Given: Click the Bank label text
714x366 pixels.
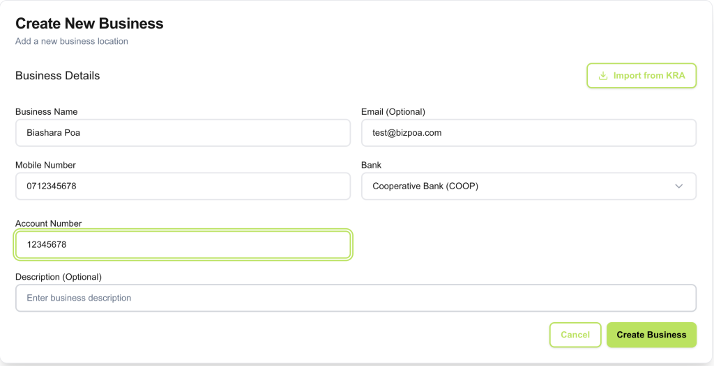Looking at the screenshot, I should (x=371, y=165).
